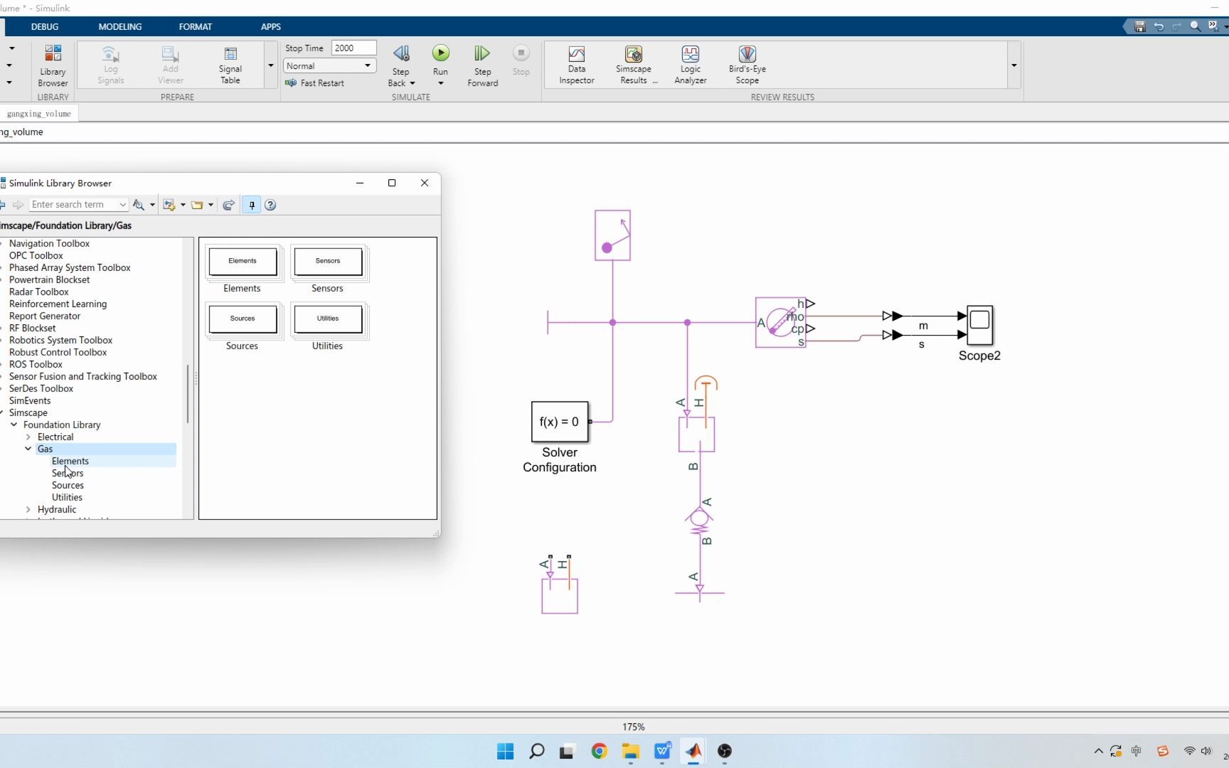The image size is (1229, 768).
Task: Refresh the Library Browser tree
Action: point(228,205)
